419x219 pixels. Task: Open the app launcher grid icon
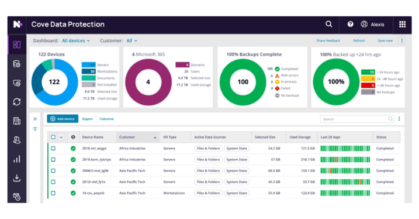(402, 25)
